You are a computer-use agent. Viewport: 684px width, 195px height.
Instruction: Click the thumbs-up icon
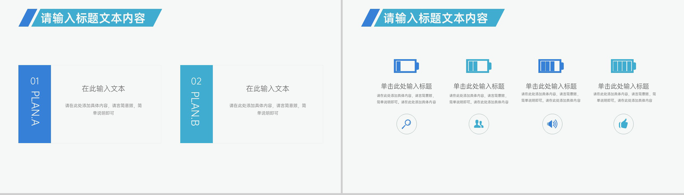(x=624, y=124)
